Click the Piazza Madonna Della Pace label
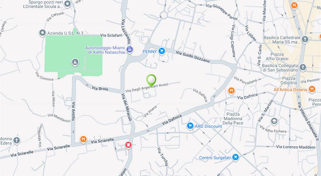This screenshot has height=176, width=321. coord(233,119)
